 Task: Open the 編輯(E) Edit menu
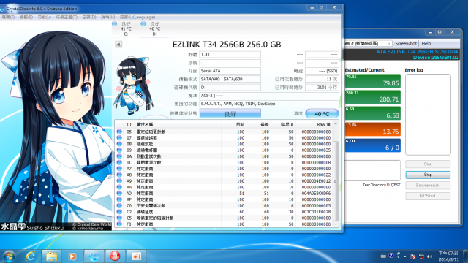pos(26,18)
